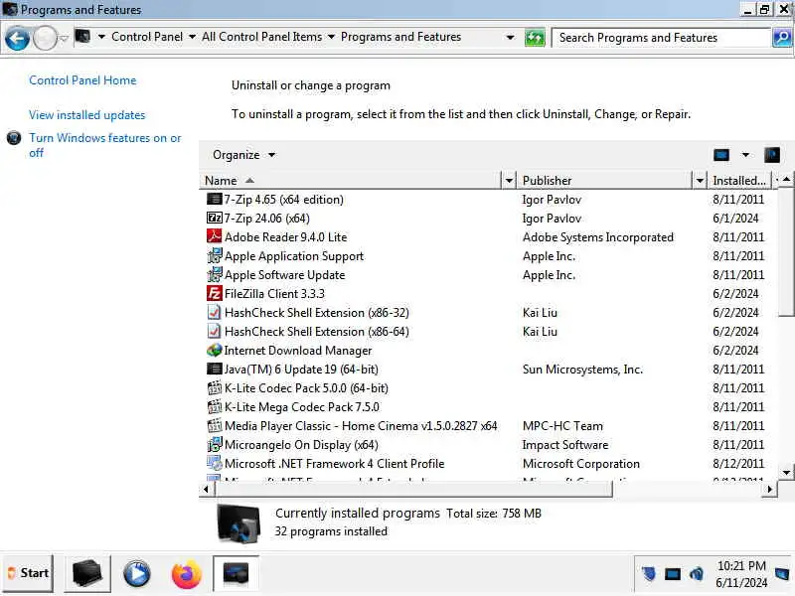This screenshot has width=795, height=596.
Task: Click the horizontal scrollbar left arrow
Action: pos(206,489)
